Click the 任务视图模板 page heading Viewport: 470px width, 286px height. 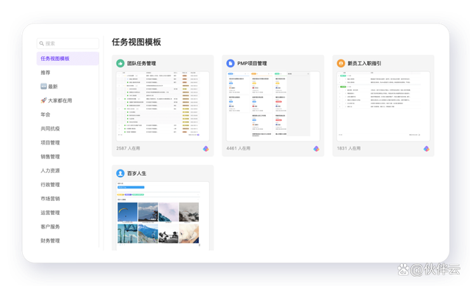coord(137,42)
